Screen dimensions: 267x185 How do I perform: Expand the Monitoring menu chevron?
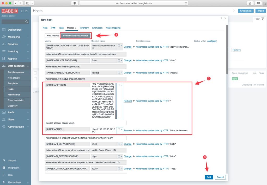tap(28, 37)
